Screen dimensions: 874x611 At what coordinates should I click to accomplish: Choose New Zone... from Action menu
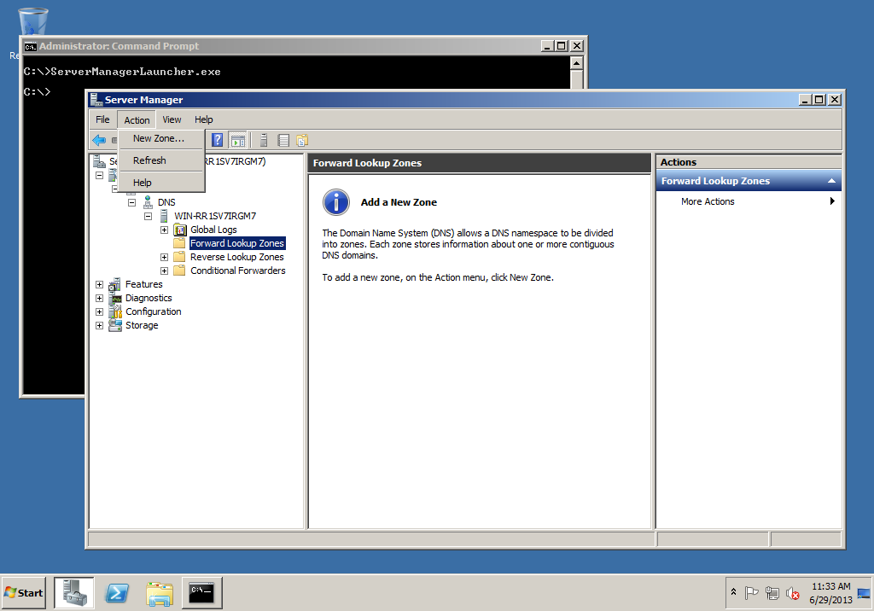pos(158,138)
